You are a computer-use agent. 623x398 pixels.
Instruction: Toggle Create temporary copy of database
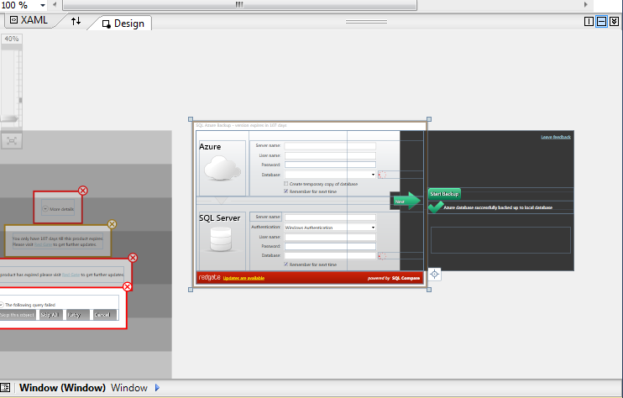(286, 184)
